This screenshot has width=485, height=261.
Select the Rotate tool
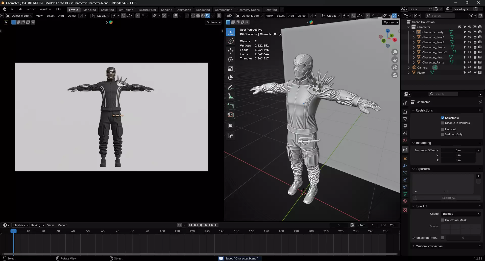[x=231, y=60]
